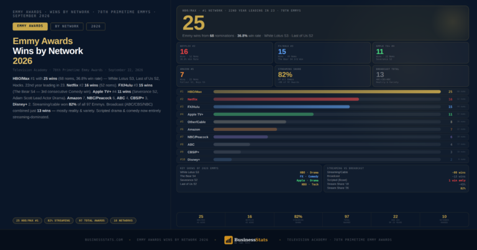Select the Disney+ row label

[x=194, y=160]
